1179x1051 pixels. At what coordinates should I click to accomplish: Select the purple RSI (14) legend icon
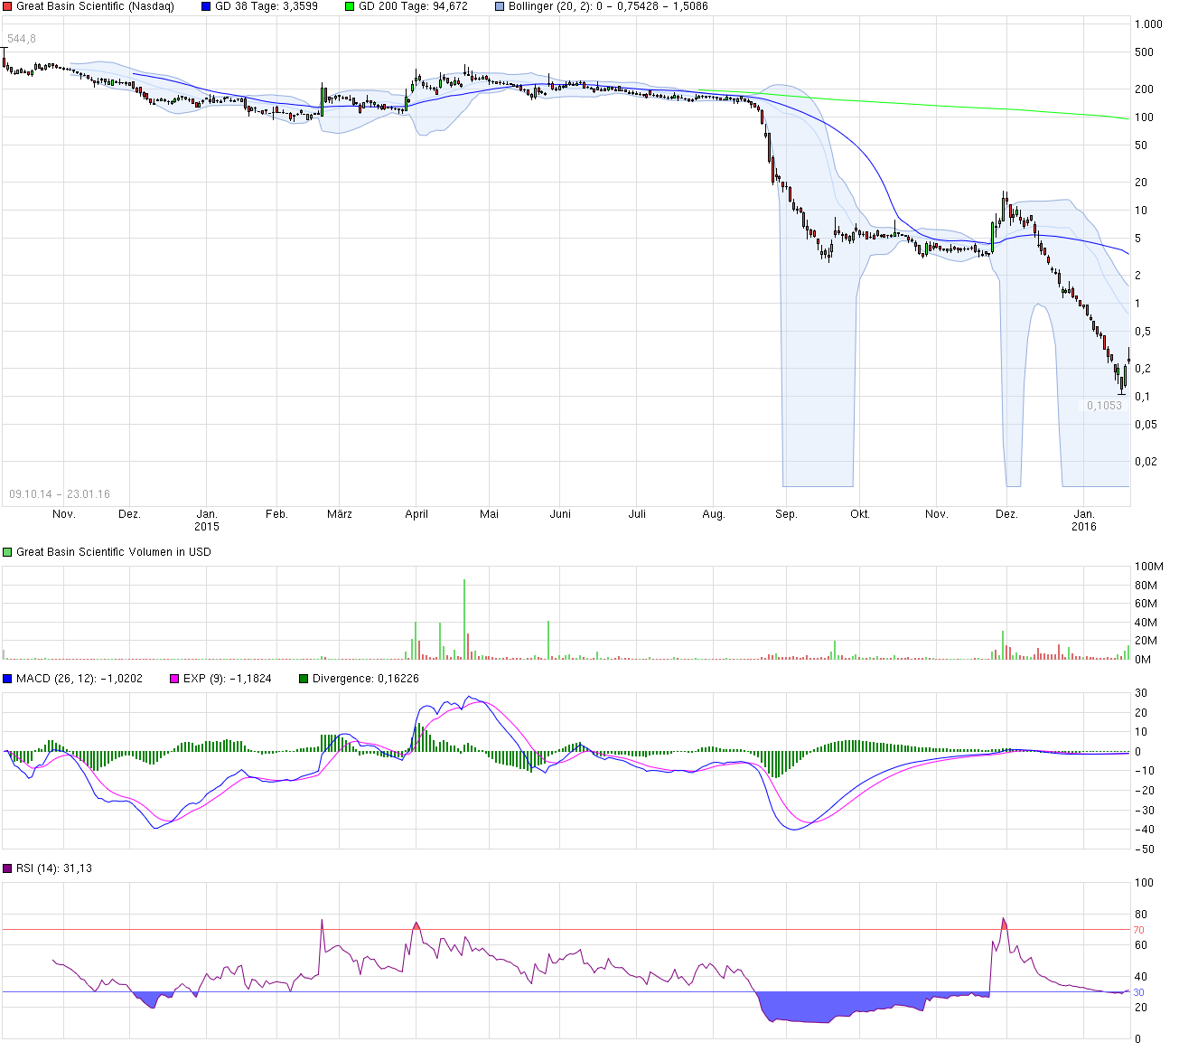[7, 867]
